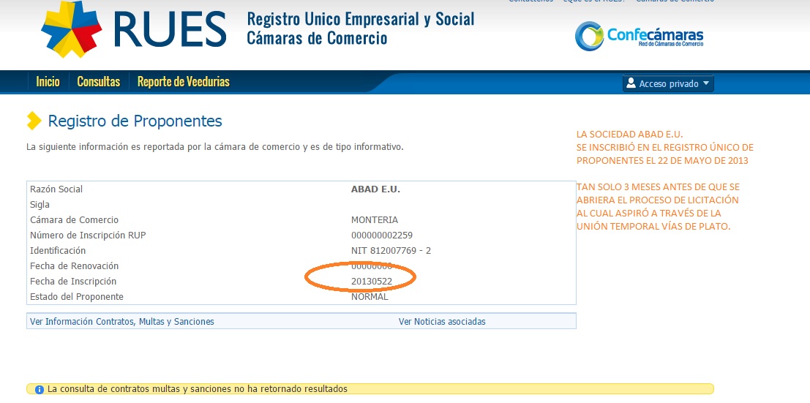This screenshot has width=810, height=403.
Task: Click the user icon in Acceso privado
Action: pos(630,83)
